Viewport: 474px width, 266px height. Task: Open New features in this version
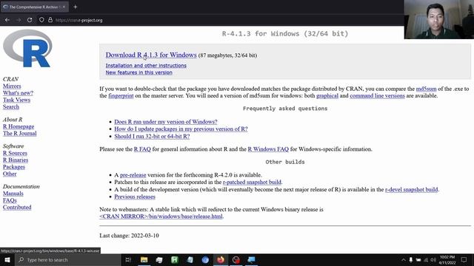pyautogui.click(x=138, y=72)
